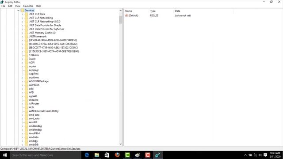Click the tree pane scrollbar thumb
Image resolution: width=283 pixels, height=159 pixels.
121,19
